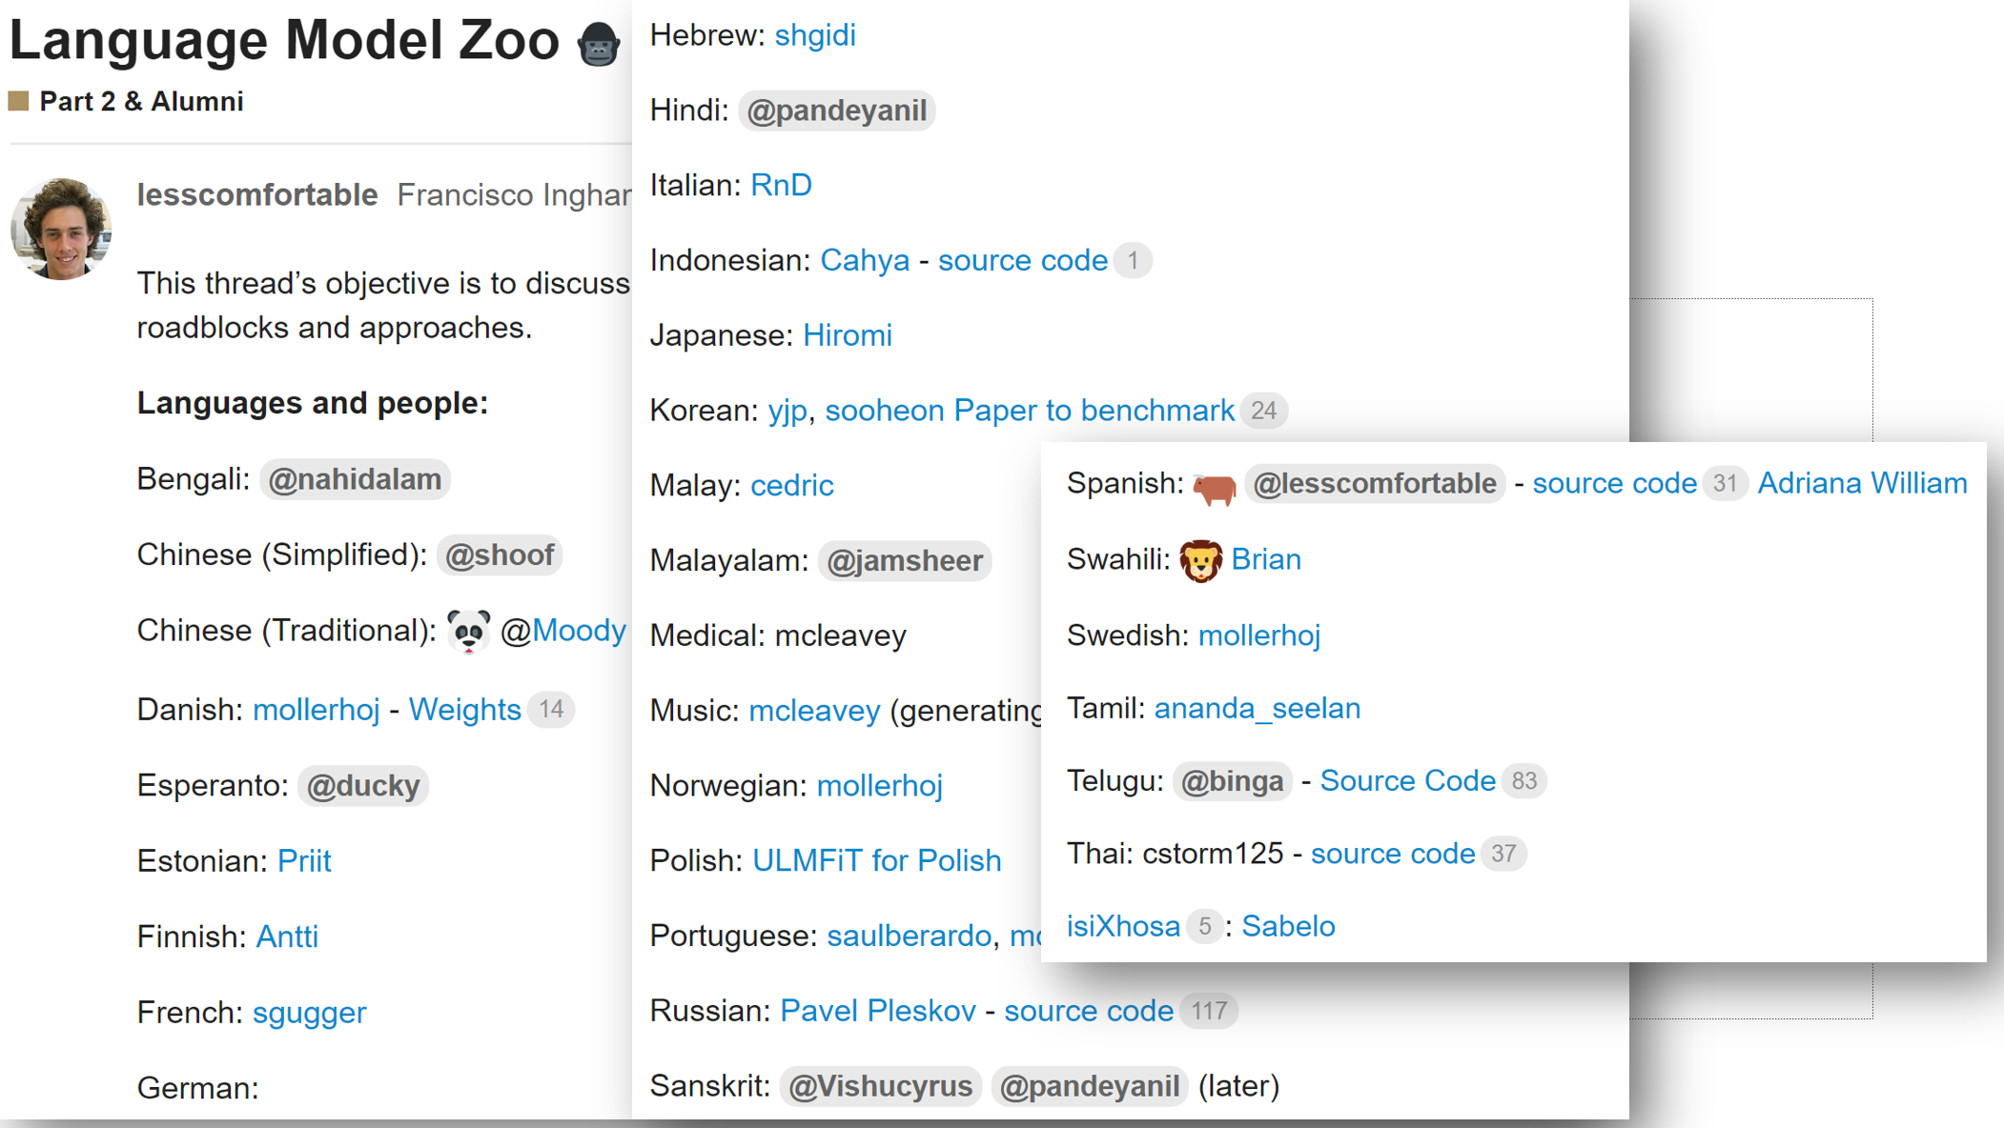Screen dimensions: 2004x1128
Task: Click the lion icon next to Brian
Action: coord(1199,560)
